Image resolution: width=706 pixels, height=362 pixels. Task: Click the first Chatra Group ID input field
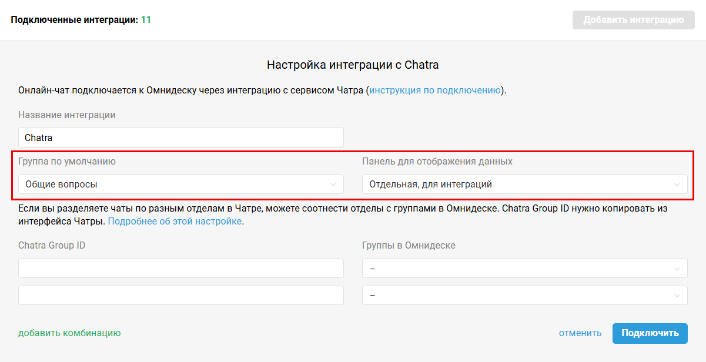tap(181, 268)
